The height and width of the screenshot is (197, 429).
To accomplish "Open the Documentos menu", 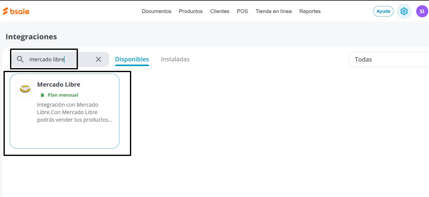I will point(157,11).
